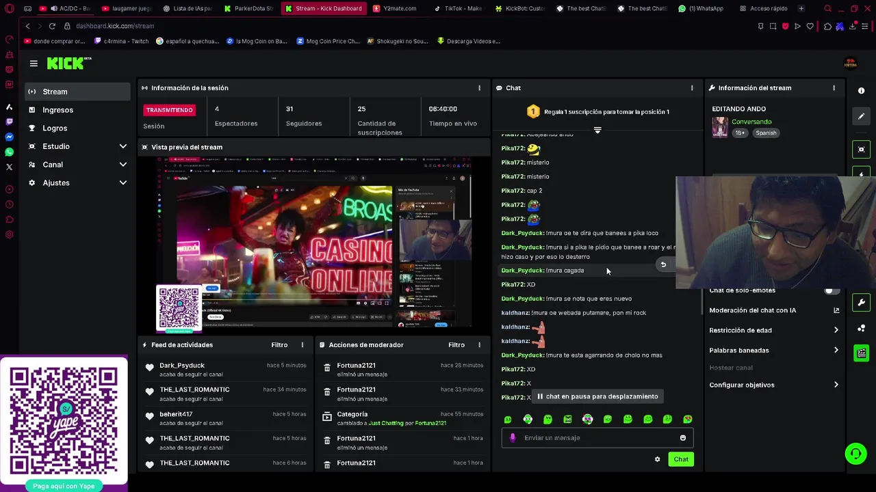This screenshot has height=492, width=876.
Task: Expand the Ajustes sidebar section
Action: point(123,183)
